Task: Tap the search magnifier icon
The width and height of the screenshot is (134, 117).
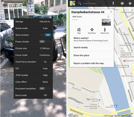Action: click(80, 3)
